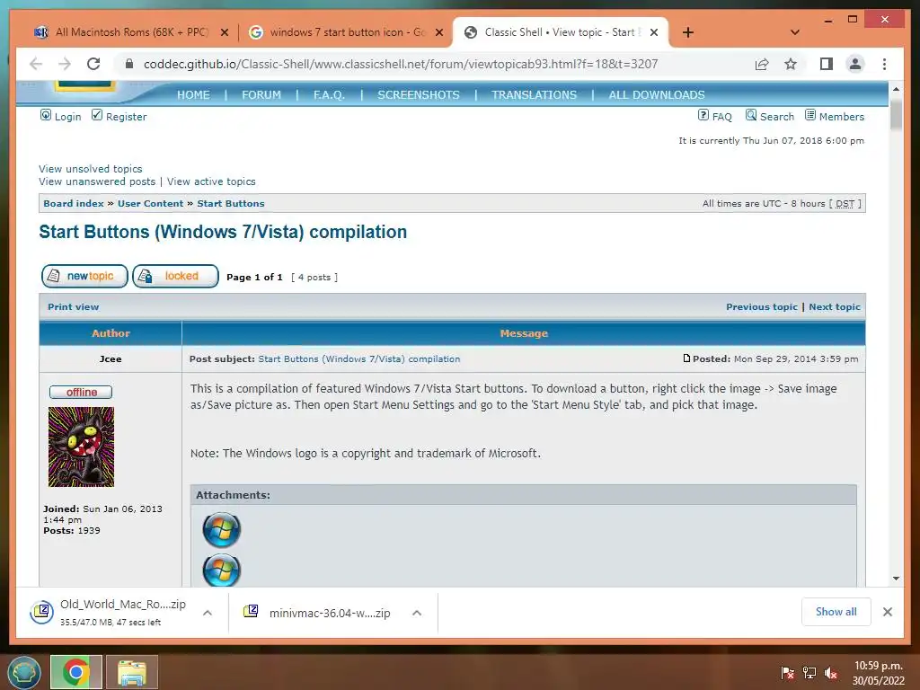The width and height of the screenshot is (920, 690).
Task: Close the Classic Shell tab
Action: [x=654, y=32]
